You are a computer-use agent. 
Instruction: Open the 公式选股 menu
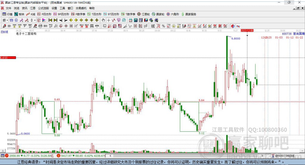pos(43,8)
